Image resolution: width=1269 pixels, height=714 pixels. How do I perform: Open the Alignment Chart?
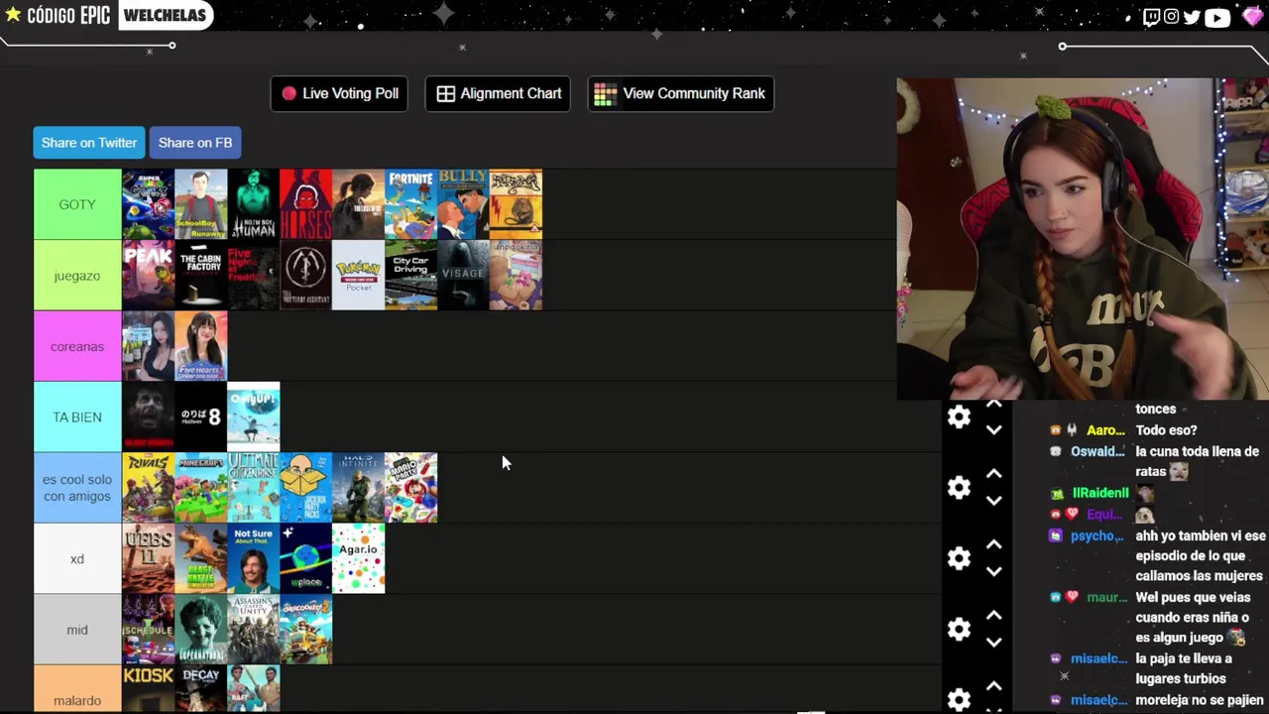498,93
